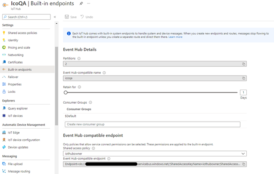This screenshot has width=274, height=174.
Task: Click the Create new consumer group field
Action: [x=152, y=124]
